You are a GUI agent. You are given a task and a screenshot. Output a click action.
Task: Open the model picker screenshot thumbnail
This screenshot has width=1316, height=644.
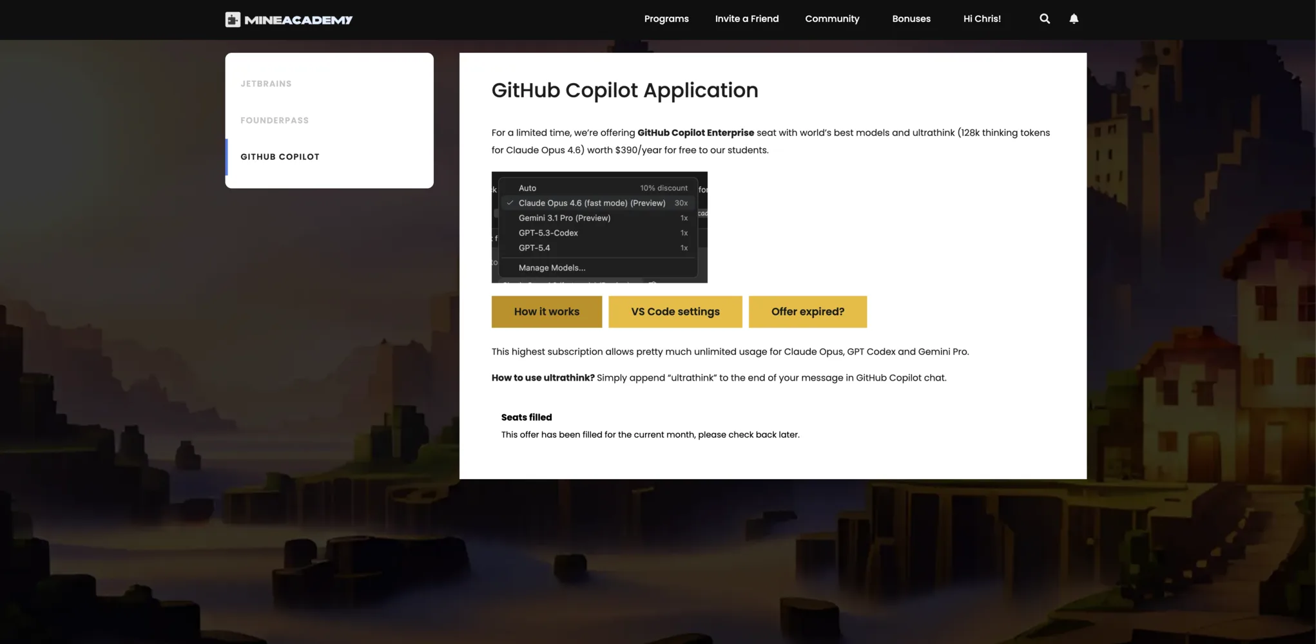click(x=599, y=227)
